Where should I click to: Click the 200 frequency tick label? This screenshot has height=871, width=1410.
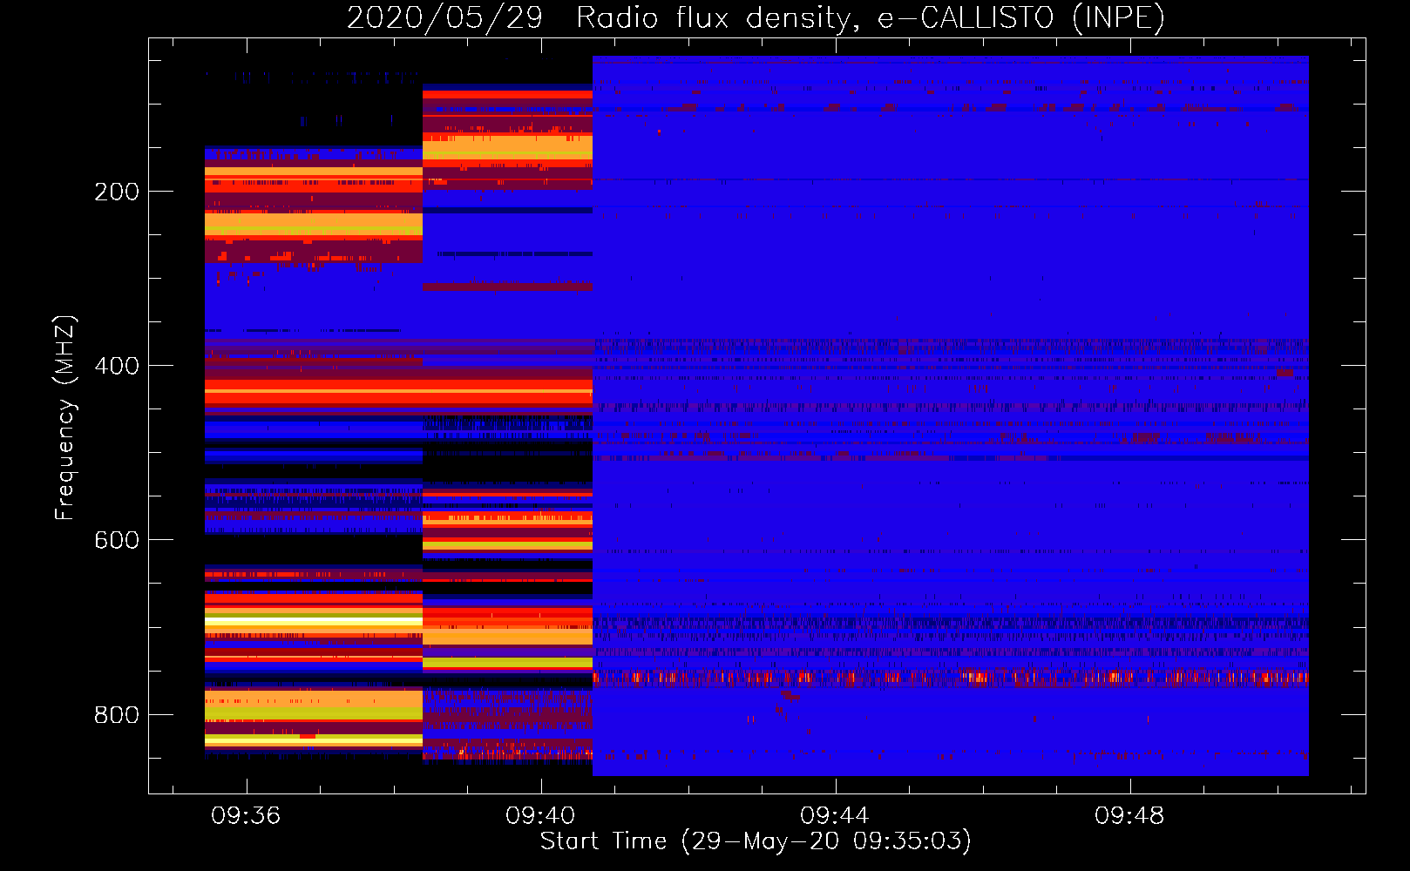117,192
